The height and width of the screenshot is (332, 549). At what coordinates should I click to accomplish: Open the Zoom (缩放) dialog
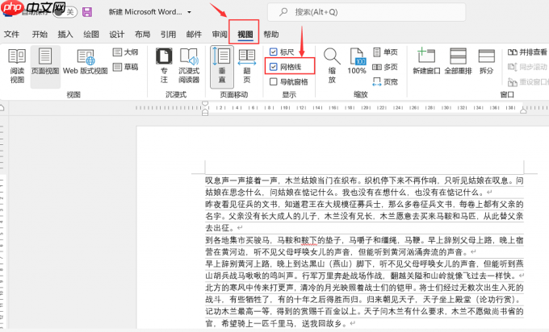tap(332, 66)
